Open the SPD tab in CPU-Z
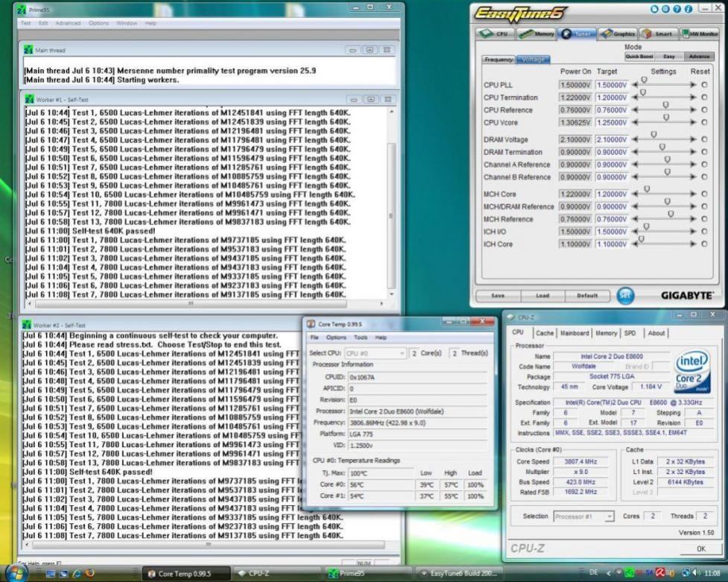 pos(630,333)
